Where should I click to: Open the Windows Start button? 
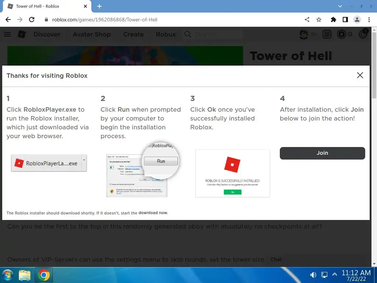point(8,275)
